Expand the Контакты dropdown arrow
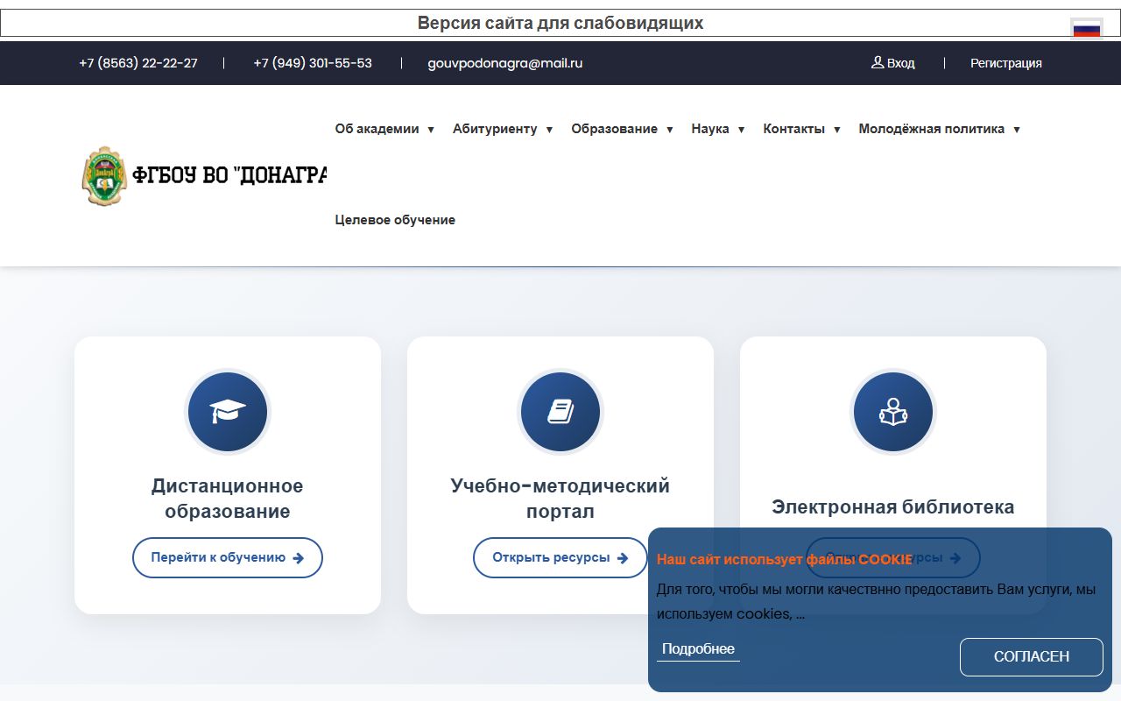The image size is (1121, 701). pos(836,130)
